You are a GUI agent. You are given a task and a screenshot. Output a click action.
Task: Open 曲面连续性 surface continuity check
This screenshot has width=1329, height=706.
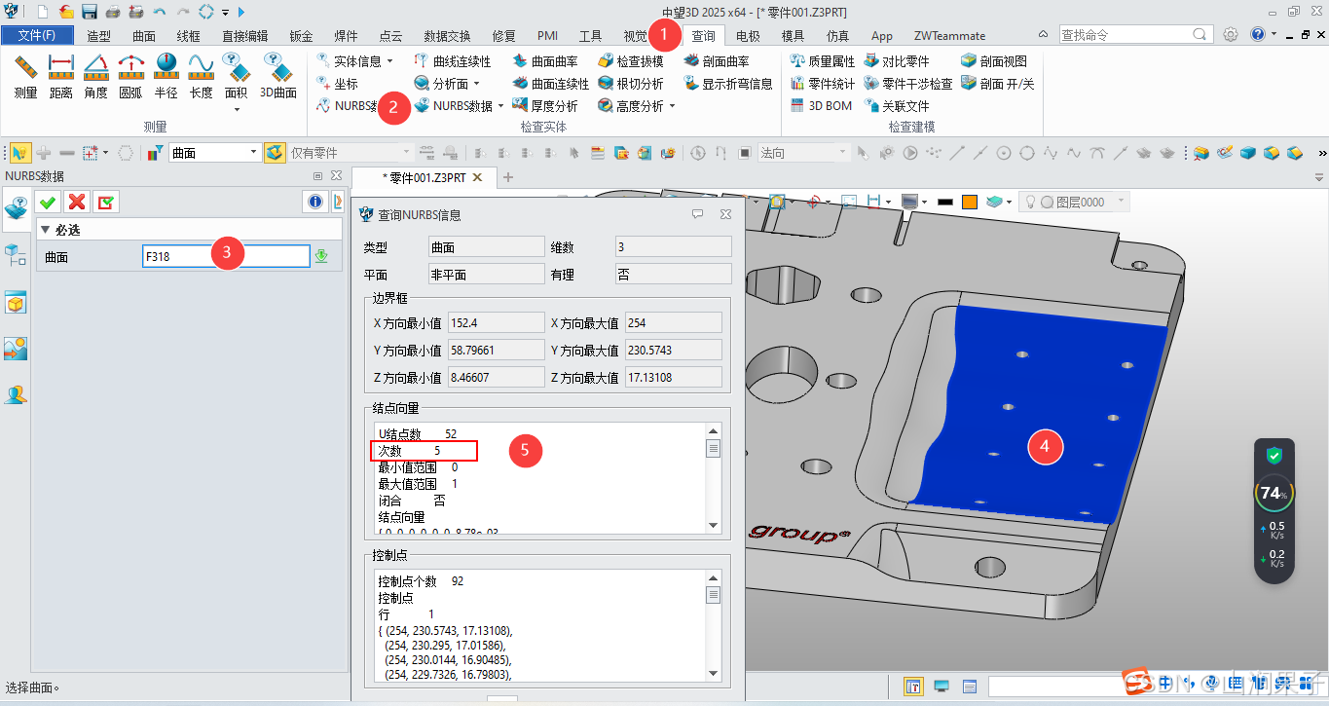[x=551, y=84]
